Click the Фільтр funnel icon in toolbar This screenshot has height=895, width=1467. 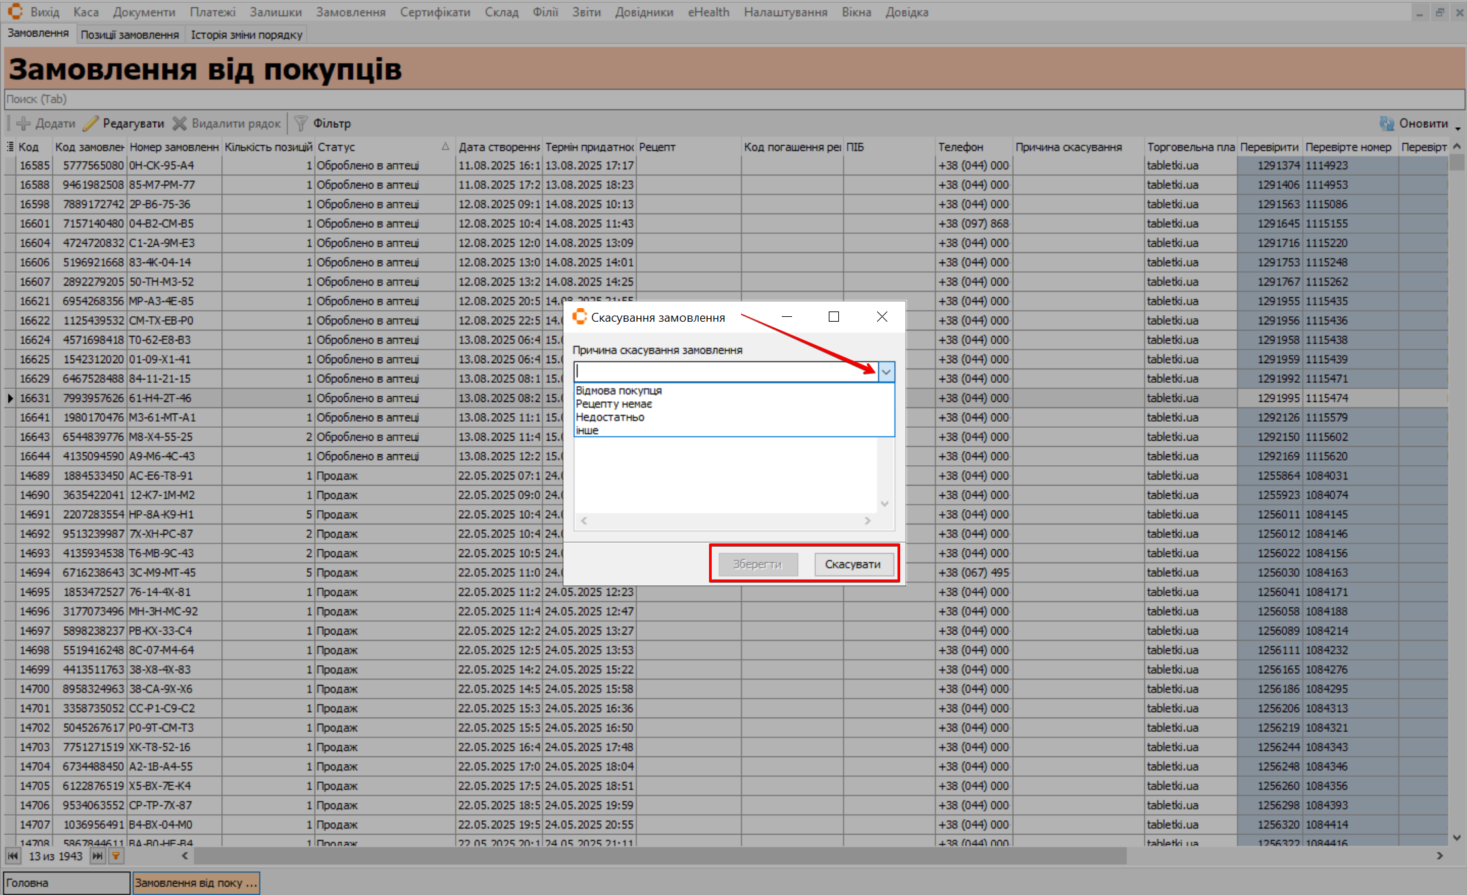click(301, 123)
